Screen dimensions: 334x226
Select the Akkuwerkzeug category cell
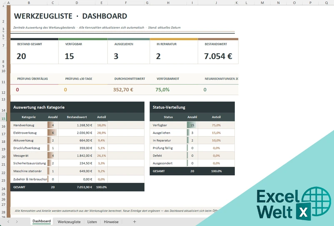point(29,140)
